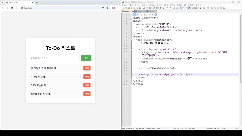Click the Stop Recording macro icon
This screenshot has width=242, height=136.
(215, 8)
